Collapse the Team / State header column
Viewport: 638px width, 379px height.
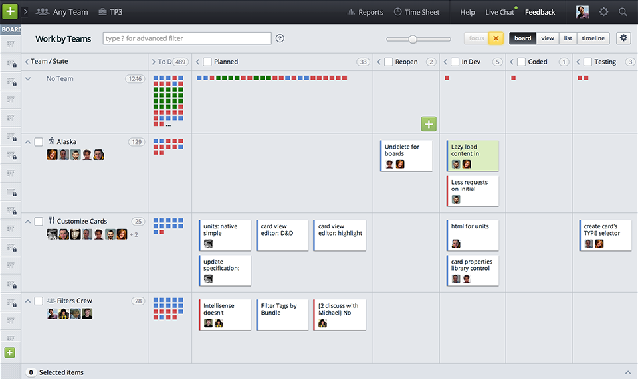tap(27, 62)
